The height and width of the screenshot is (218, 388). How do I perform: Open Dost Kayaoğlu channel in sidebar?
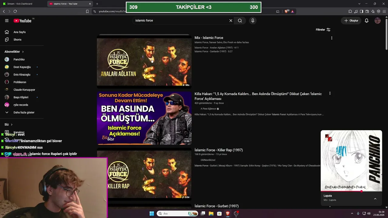coord(22,67)
